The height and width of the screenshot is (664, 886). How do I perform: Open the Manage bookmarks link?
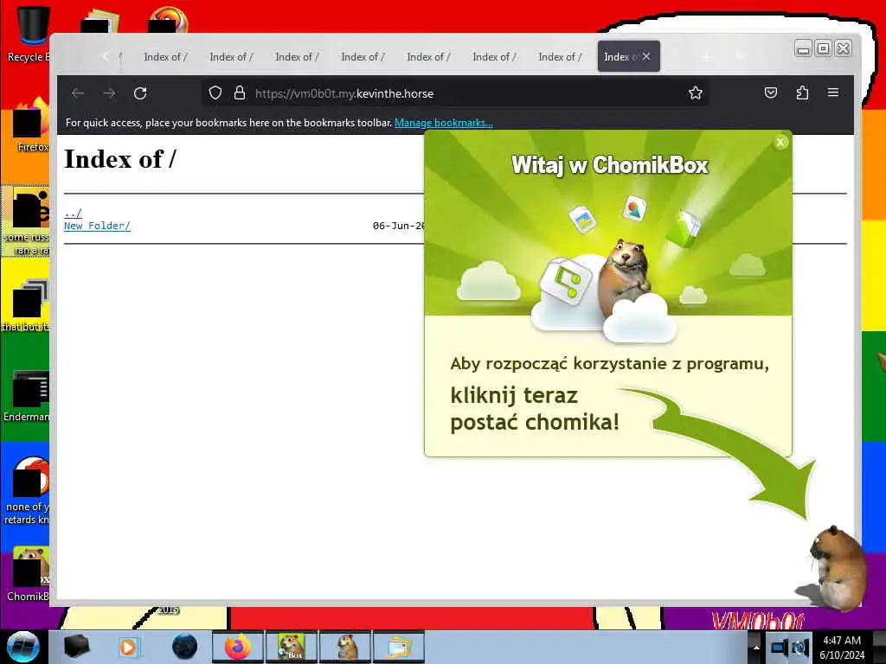[444, 123]
